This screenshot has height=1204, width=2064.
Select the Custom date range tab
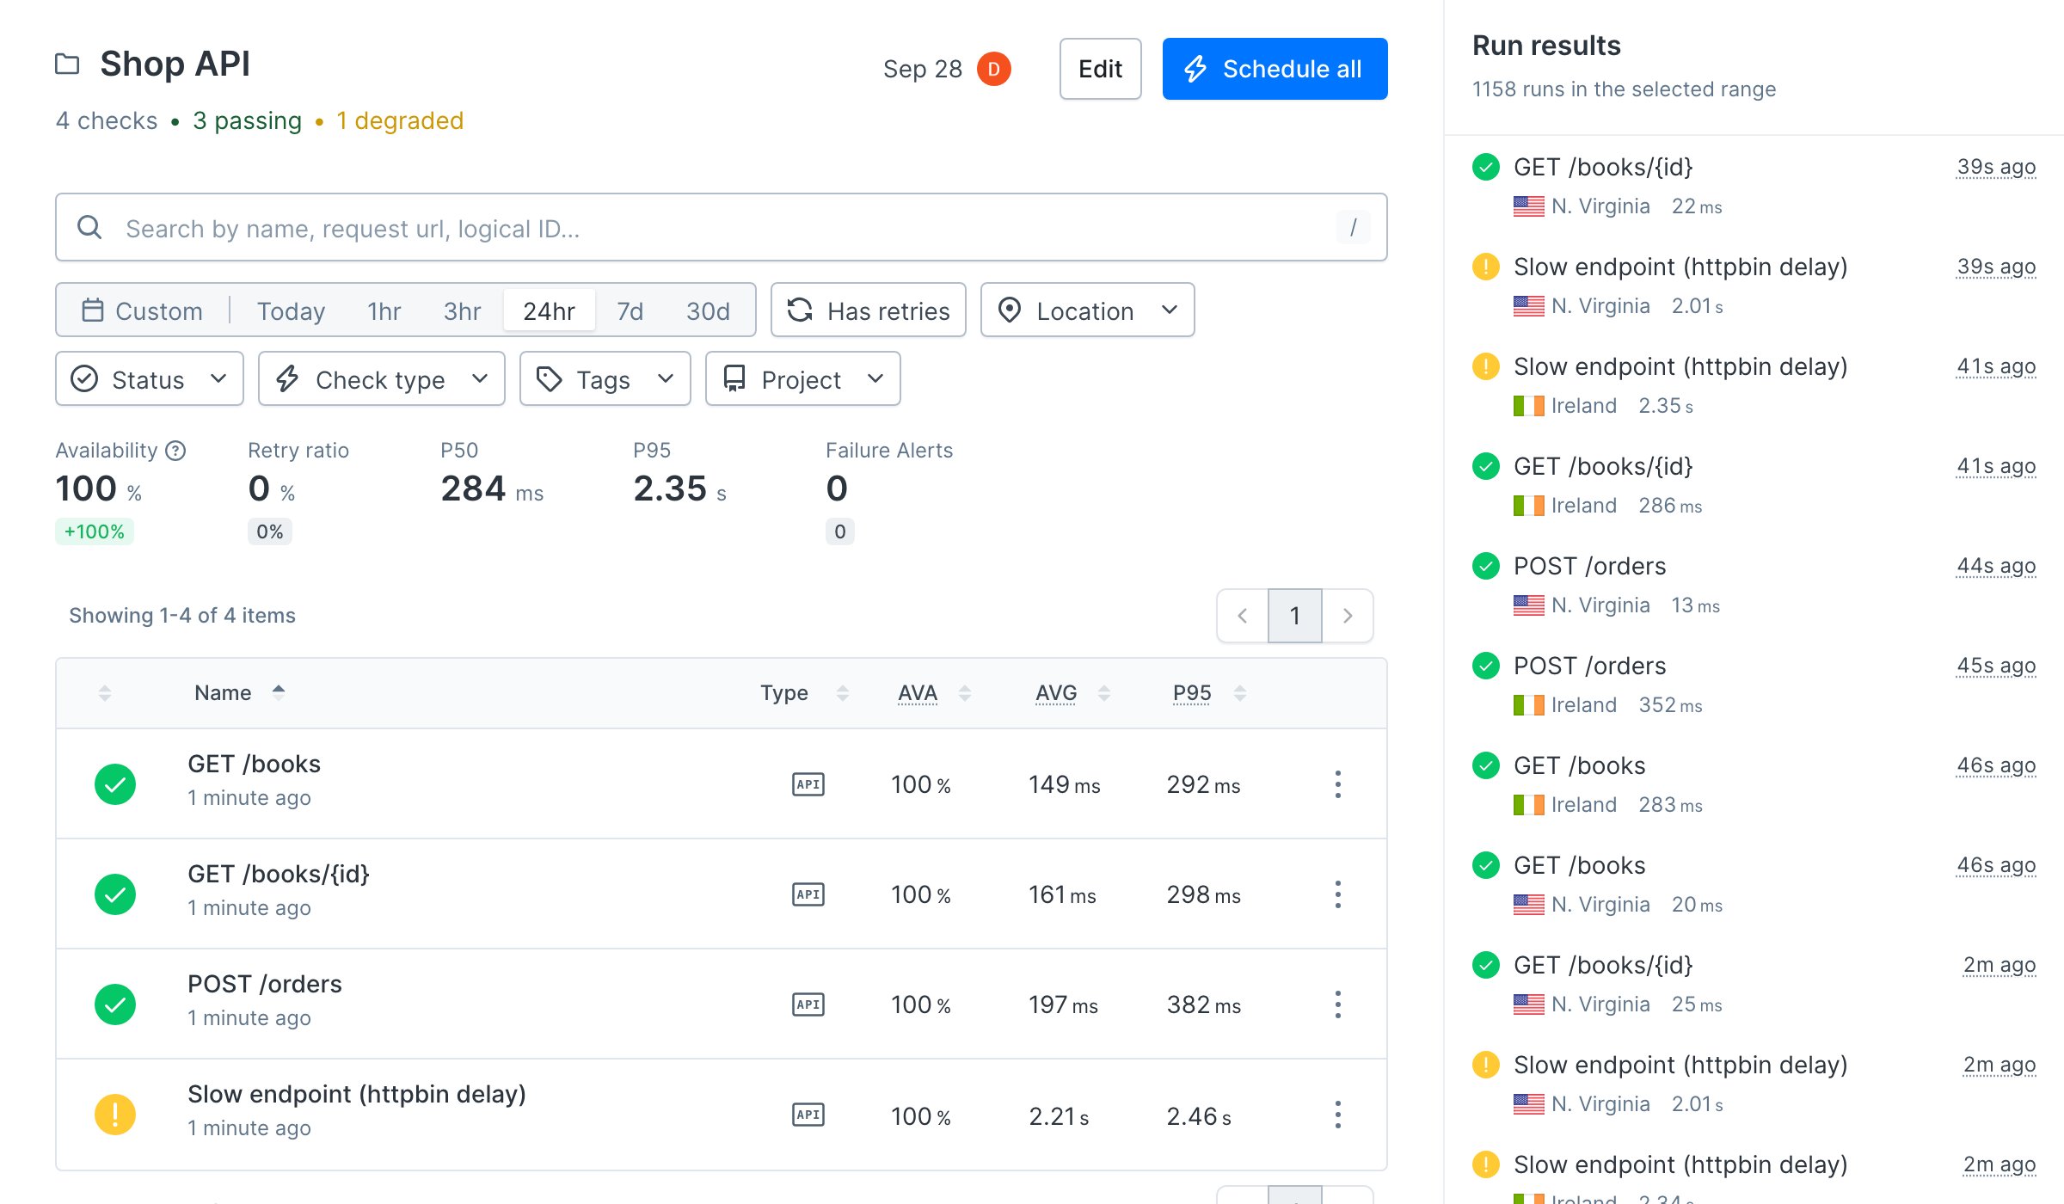[143, 310]
